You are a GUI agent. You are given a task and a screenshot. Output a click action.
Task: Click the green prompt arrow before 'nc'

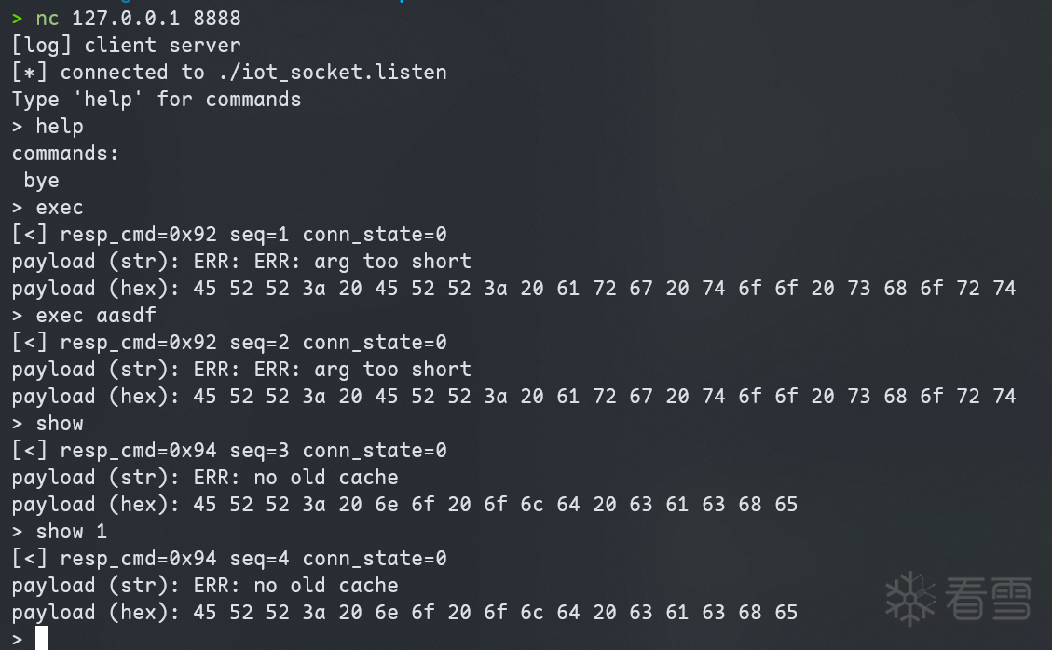[x=18, y=18]
